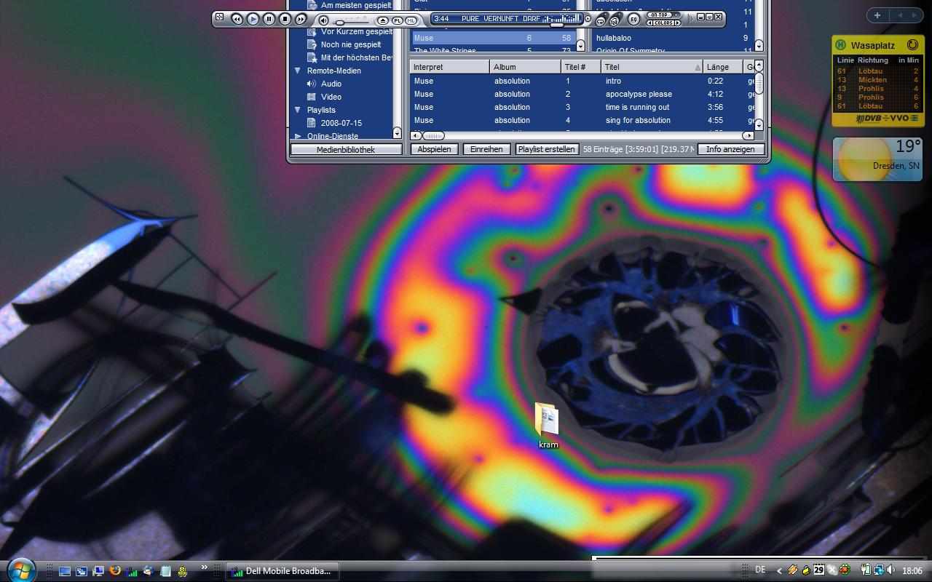
Task: Switch to Dell Mobile Broadband taskbar button
Action: click(x=281, y=571)
